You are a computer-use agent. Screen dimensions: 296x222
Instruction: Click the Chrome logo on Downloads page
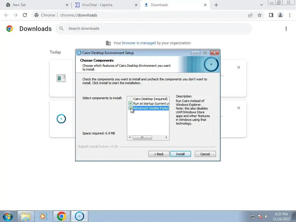[10, 29]
